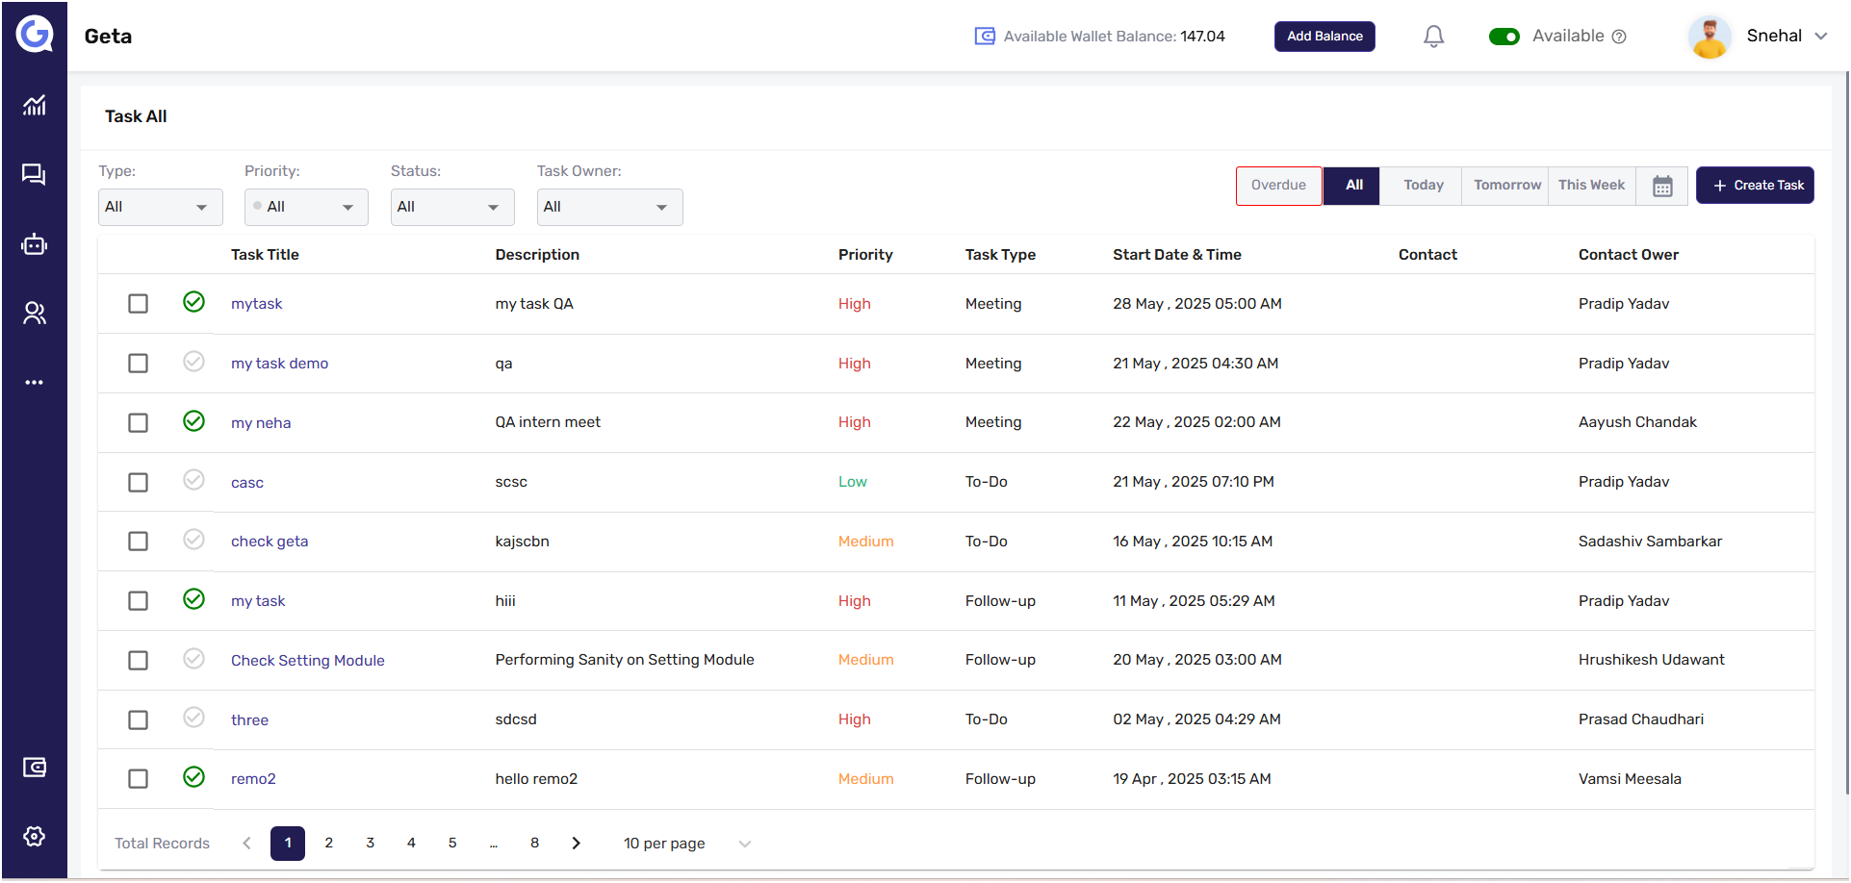Expand the 10 per page selector

click(686, 844)
